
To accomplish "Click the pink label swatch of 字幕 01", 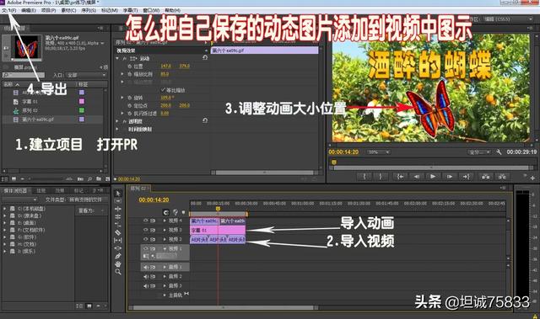I will click(x=82, y=101).
